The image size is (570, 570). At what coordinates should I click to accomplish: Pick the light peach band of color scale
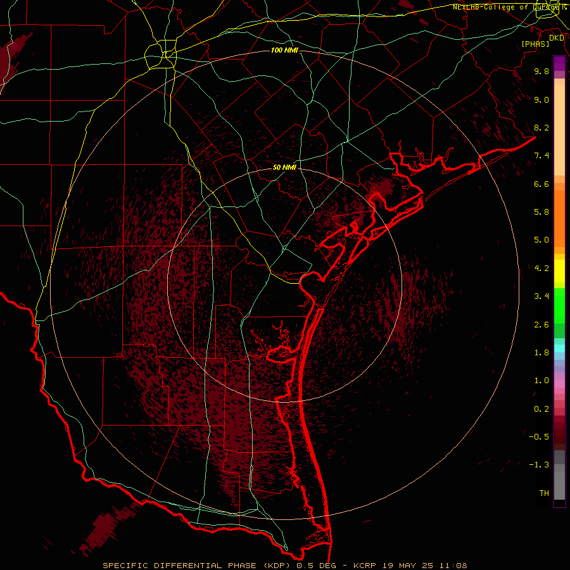click(x=559, y=130)
